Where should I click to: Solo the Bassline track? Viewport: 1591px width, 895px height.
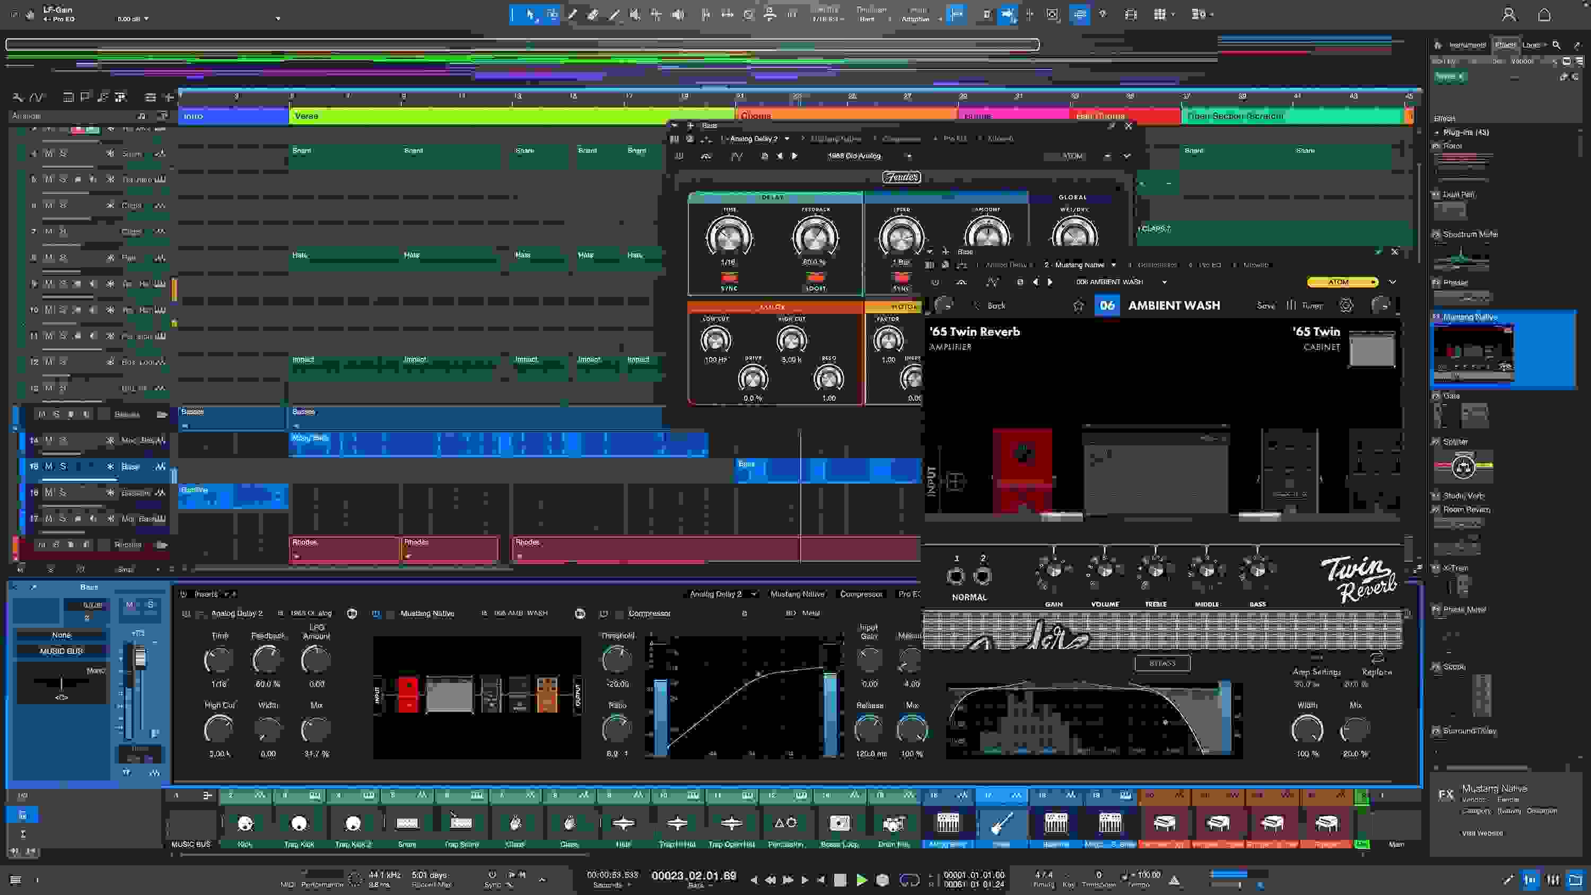coord(64,492)
